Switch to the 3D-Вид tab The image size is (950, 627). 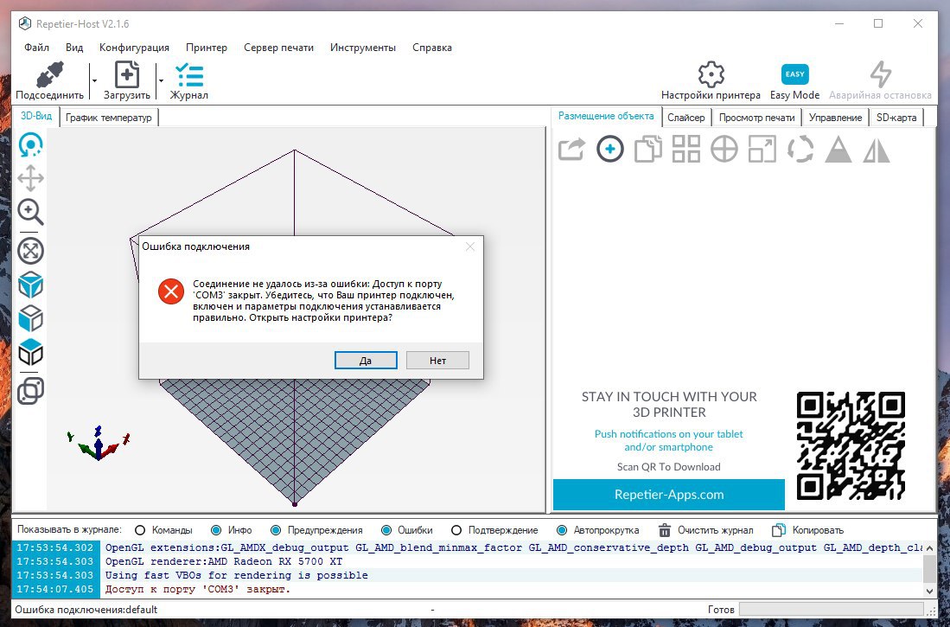36,116
